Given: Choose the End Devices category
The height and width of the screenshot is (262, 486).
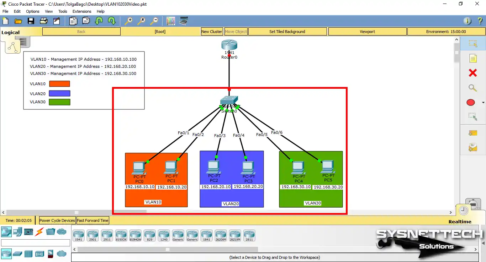Looking at the screenshot, I should tap(17, 232).
